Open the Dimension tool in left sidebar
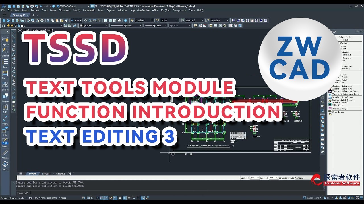Viewport: 364px width, 204px height. point(5,75)
